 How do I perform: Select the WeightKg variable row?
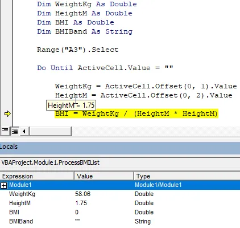click(x=120, y=194)
